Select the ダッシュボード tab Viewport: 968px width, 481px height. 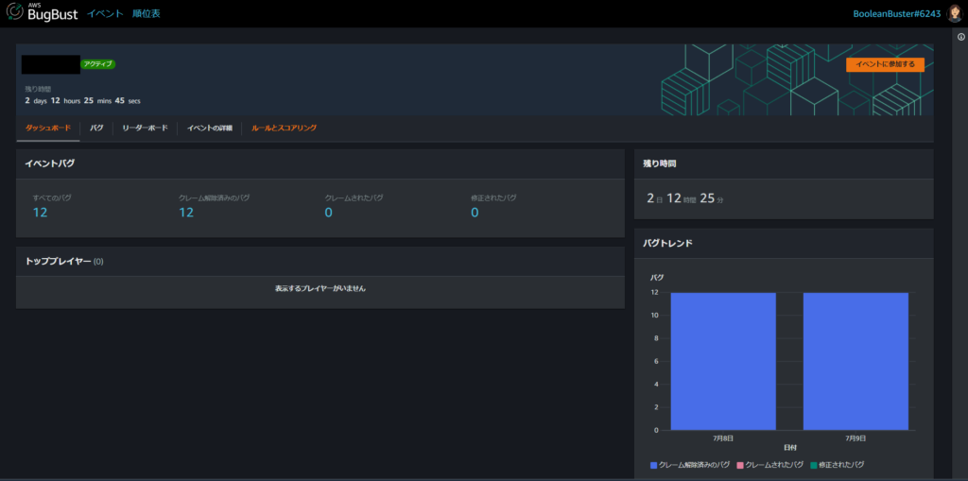click(48, 128)
